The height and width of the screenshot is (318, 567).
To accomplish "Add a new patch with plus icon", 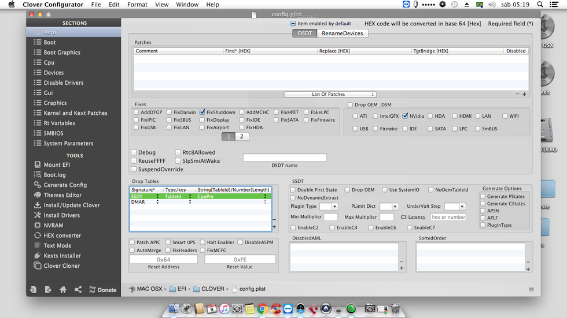I will 524,94.
